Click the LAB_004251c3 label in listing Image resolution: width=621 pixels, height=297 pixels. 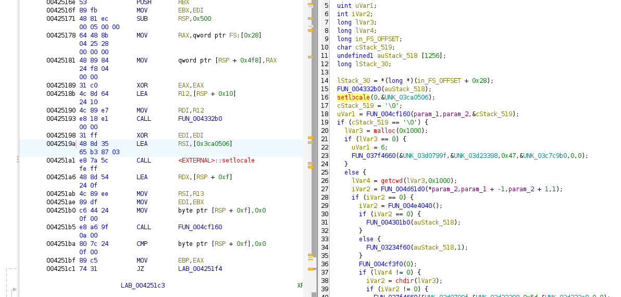[x=143, y=285]
